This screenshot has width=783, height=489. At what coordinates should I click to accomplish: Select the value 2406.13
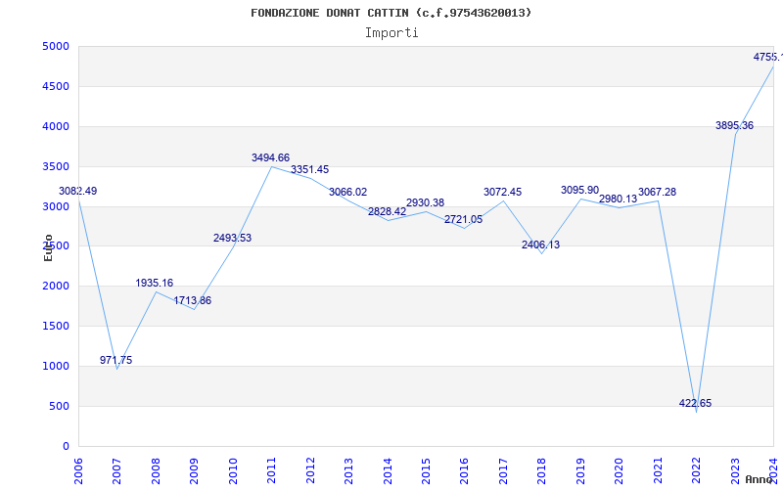[541, 245]
